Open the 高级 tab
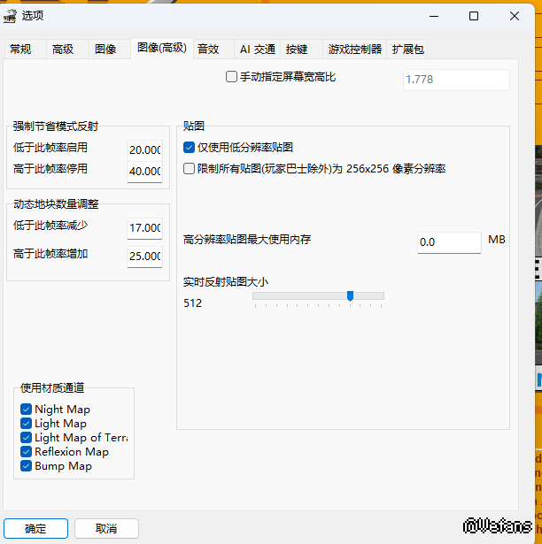 (x=67, y=50)
